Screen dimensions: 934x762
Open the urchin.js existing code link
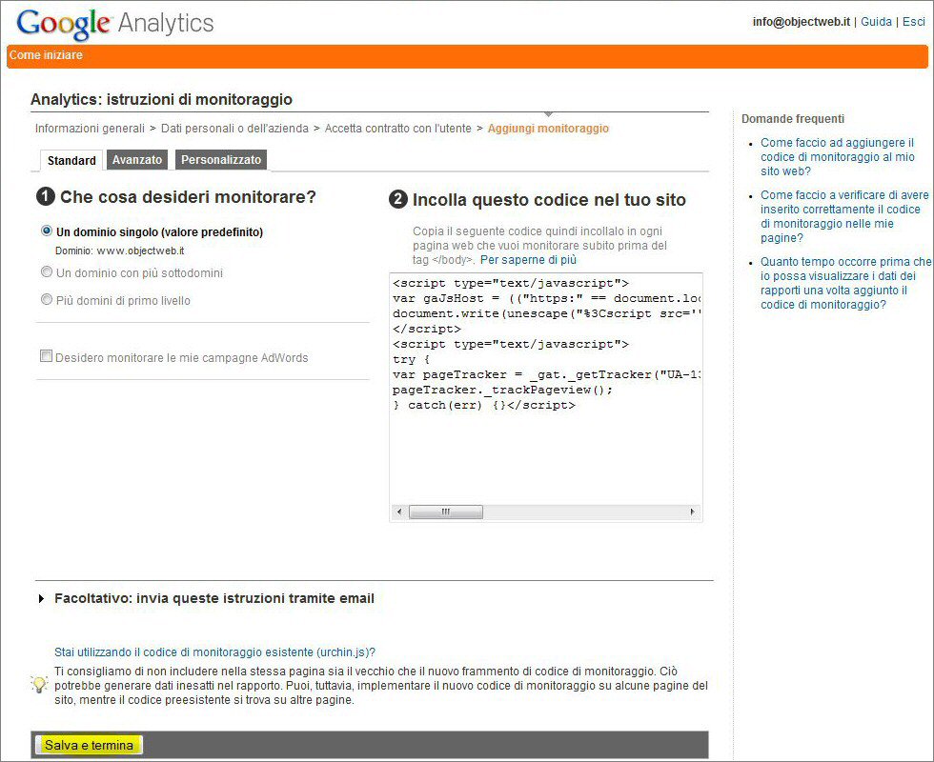(214, 652)
